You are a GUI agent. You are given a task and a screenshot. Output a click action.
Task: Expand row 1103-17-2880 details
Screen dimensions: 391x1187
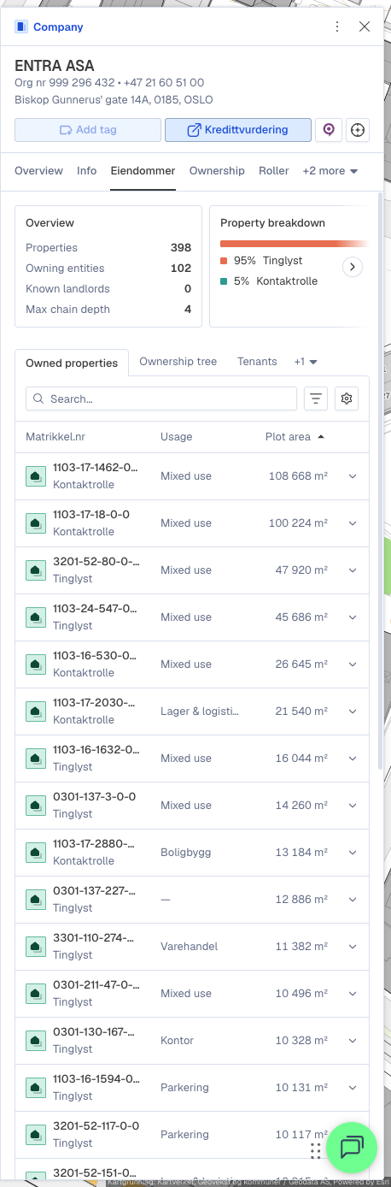tap(353, 853)
